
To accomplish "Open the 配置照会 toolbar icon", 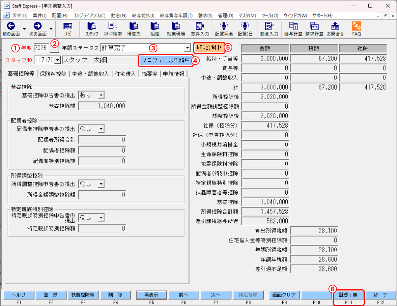I will 224,26.
